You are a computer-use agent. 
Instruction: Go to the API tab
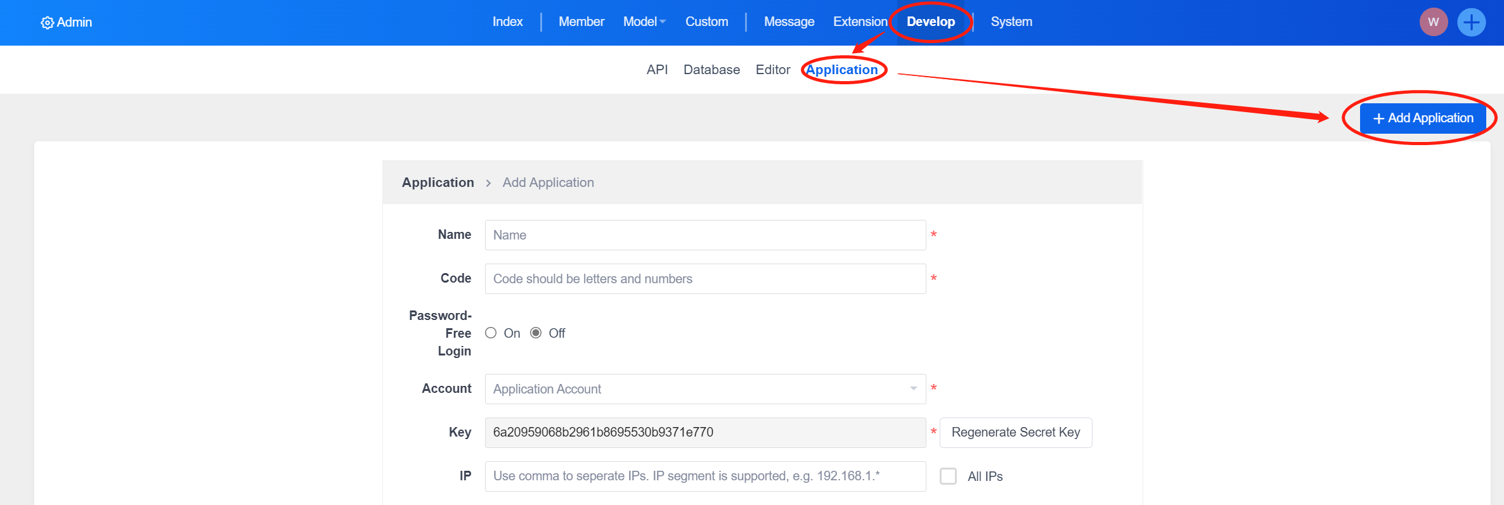tap(657, 70)
